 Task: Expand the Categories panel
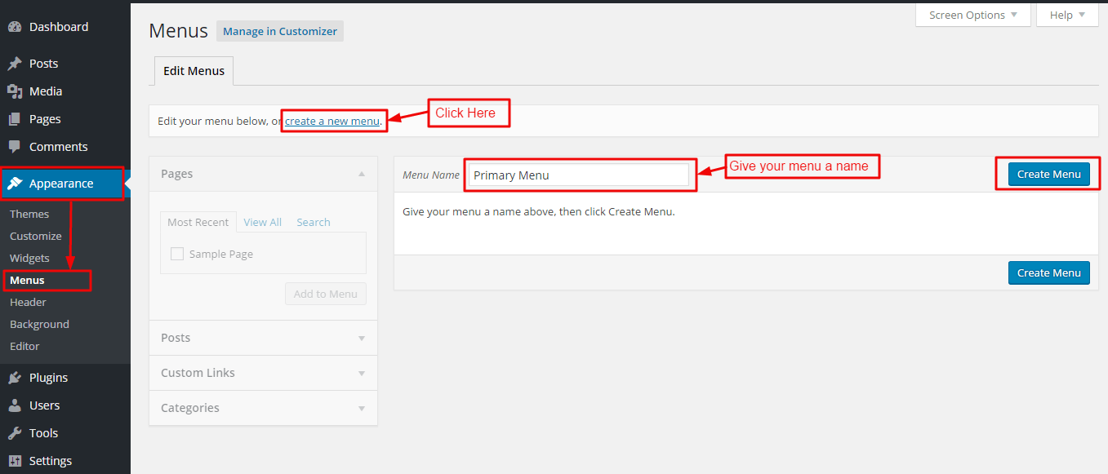(x=362, y=408)
